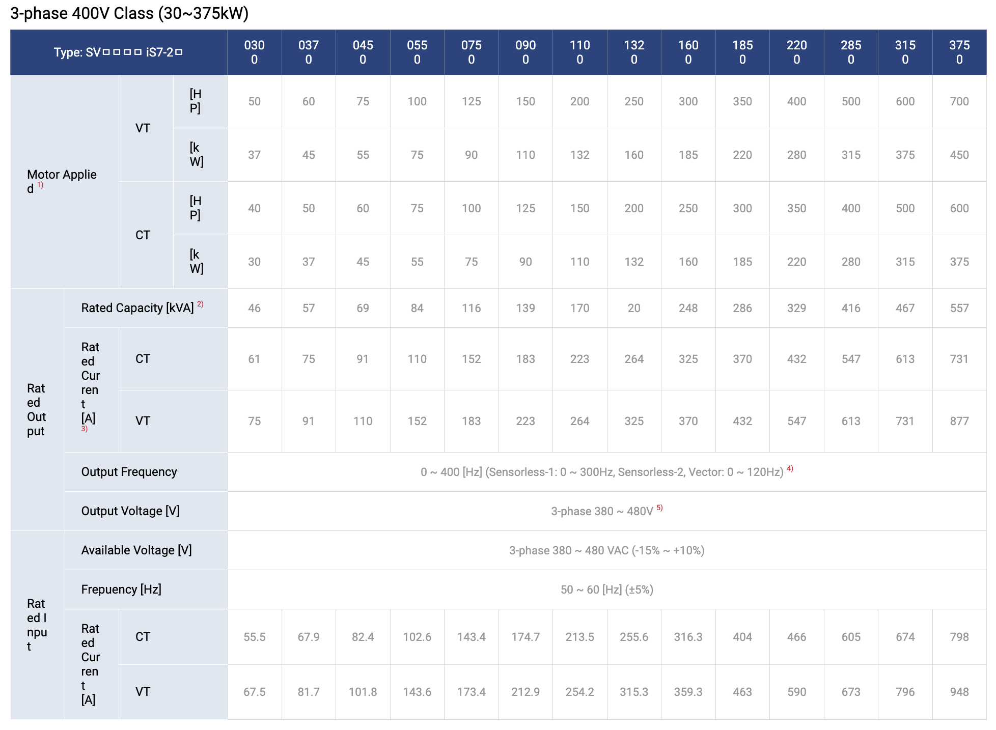Viewport: 996px width, 730px height.
Task: Select the '1850' column header
Action: (742, 52)
